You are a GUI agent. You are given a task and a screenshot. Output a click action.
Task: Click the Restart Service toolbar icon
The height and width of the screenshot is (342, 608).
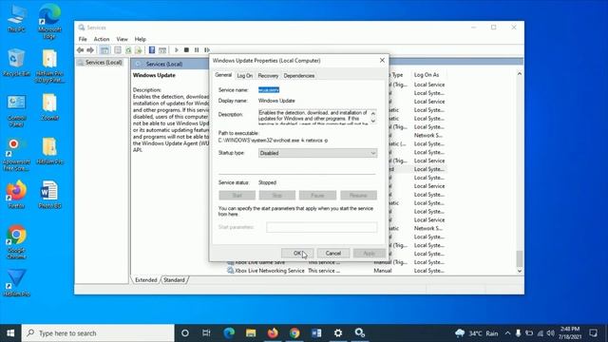tap(207, 50)
